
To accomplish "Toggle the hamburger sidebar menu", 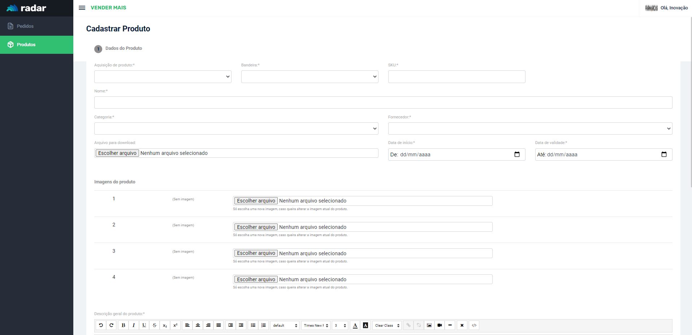I will 82,8.
